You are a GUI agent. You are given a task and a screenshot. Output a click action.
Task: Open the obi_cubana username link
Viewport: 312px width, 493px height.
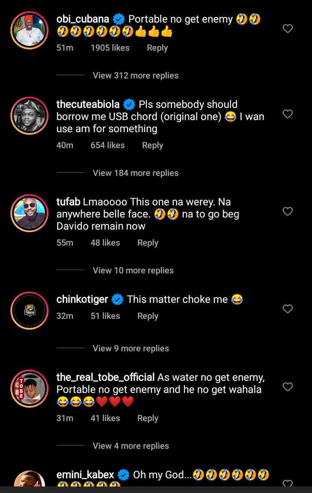83,19
